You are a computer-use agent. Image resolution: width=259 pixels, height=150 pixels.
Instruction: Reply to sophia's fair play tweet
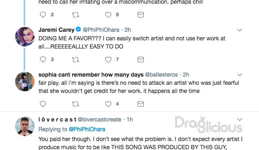point(43,104)
